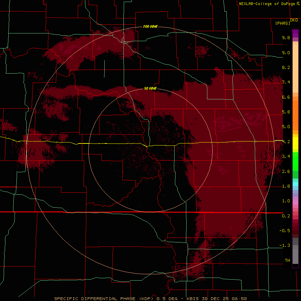The width and height of the screenshot is (301, 301).
Task: Click the 1.0 value on the color scale
Action: (286, 201)
